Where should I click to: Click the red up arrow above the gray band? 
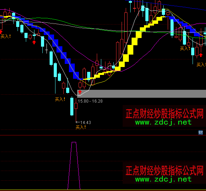pyautogui.click(x=80, y=92)
